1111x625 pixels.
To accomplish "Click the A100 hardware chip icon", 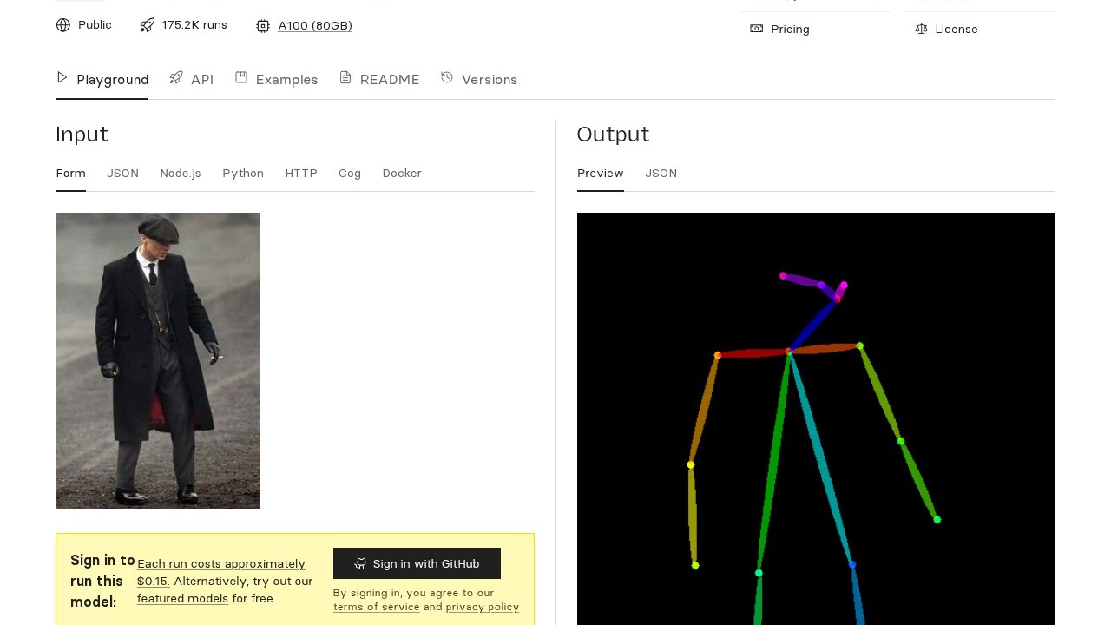I will pyautogui.click(x=263, y=26).
